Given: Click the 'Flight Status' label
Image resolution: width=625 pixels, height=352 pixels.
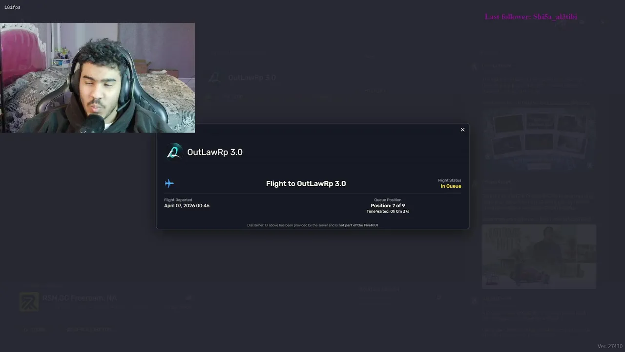Looking at the screenshot, I should (x=449, y=180).
